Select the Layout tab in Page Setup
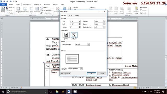 (x=77, y=15)
